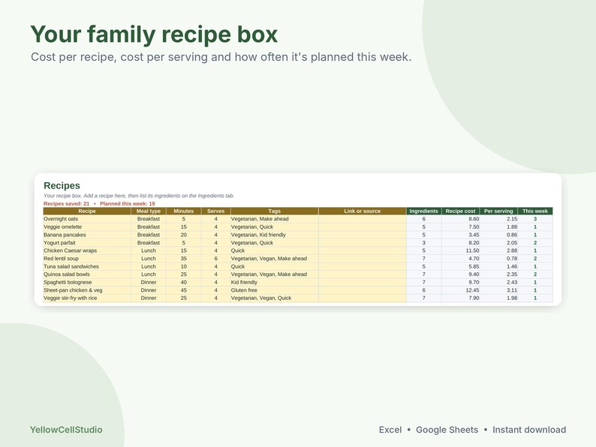Select the "Spaghetti bolognese" recipe cell
596x447 pixels.
87,283
